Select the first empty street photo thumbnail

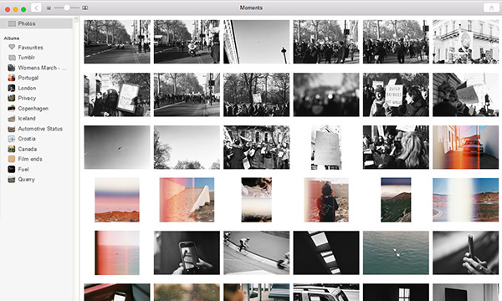[117, 42]
